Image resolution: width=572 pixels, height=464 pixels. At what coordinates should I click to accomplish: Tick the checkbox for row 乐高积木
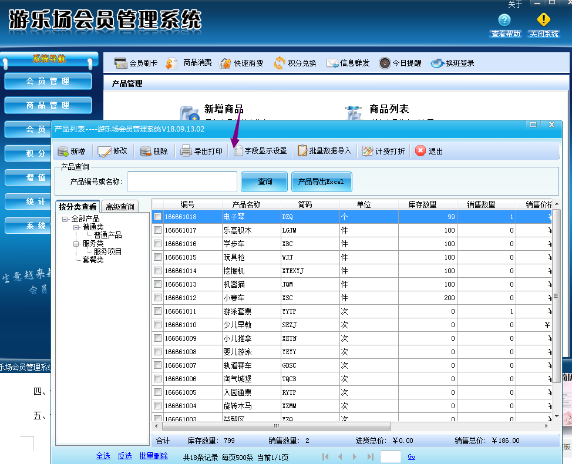158,230
